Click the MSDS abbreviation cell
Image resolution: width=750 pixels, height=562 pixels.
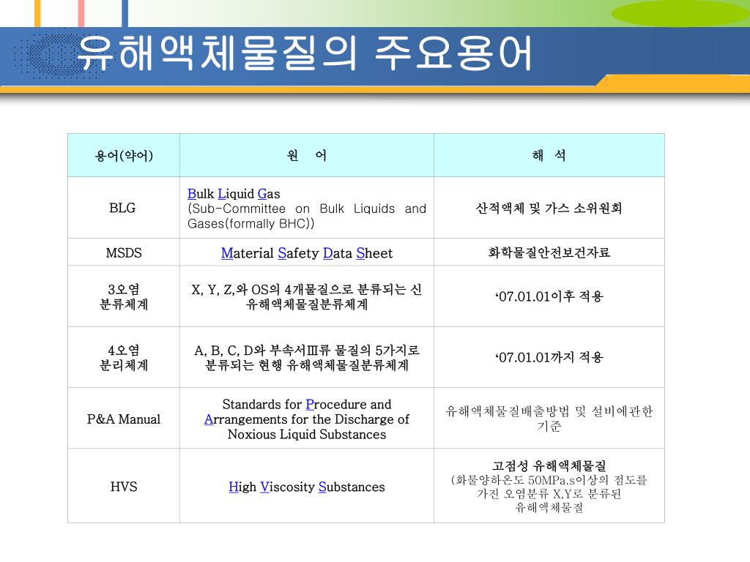[x=124, y=252]
